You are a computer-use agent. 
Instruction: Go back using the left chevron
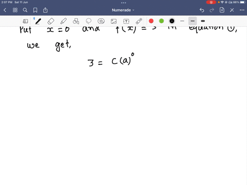coord(5,10)
